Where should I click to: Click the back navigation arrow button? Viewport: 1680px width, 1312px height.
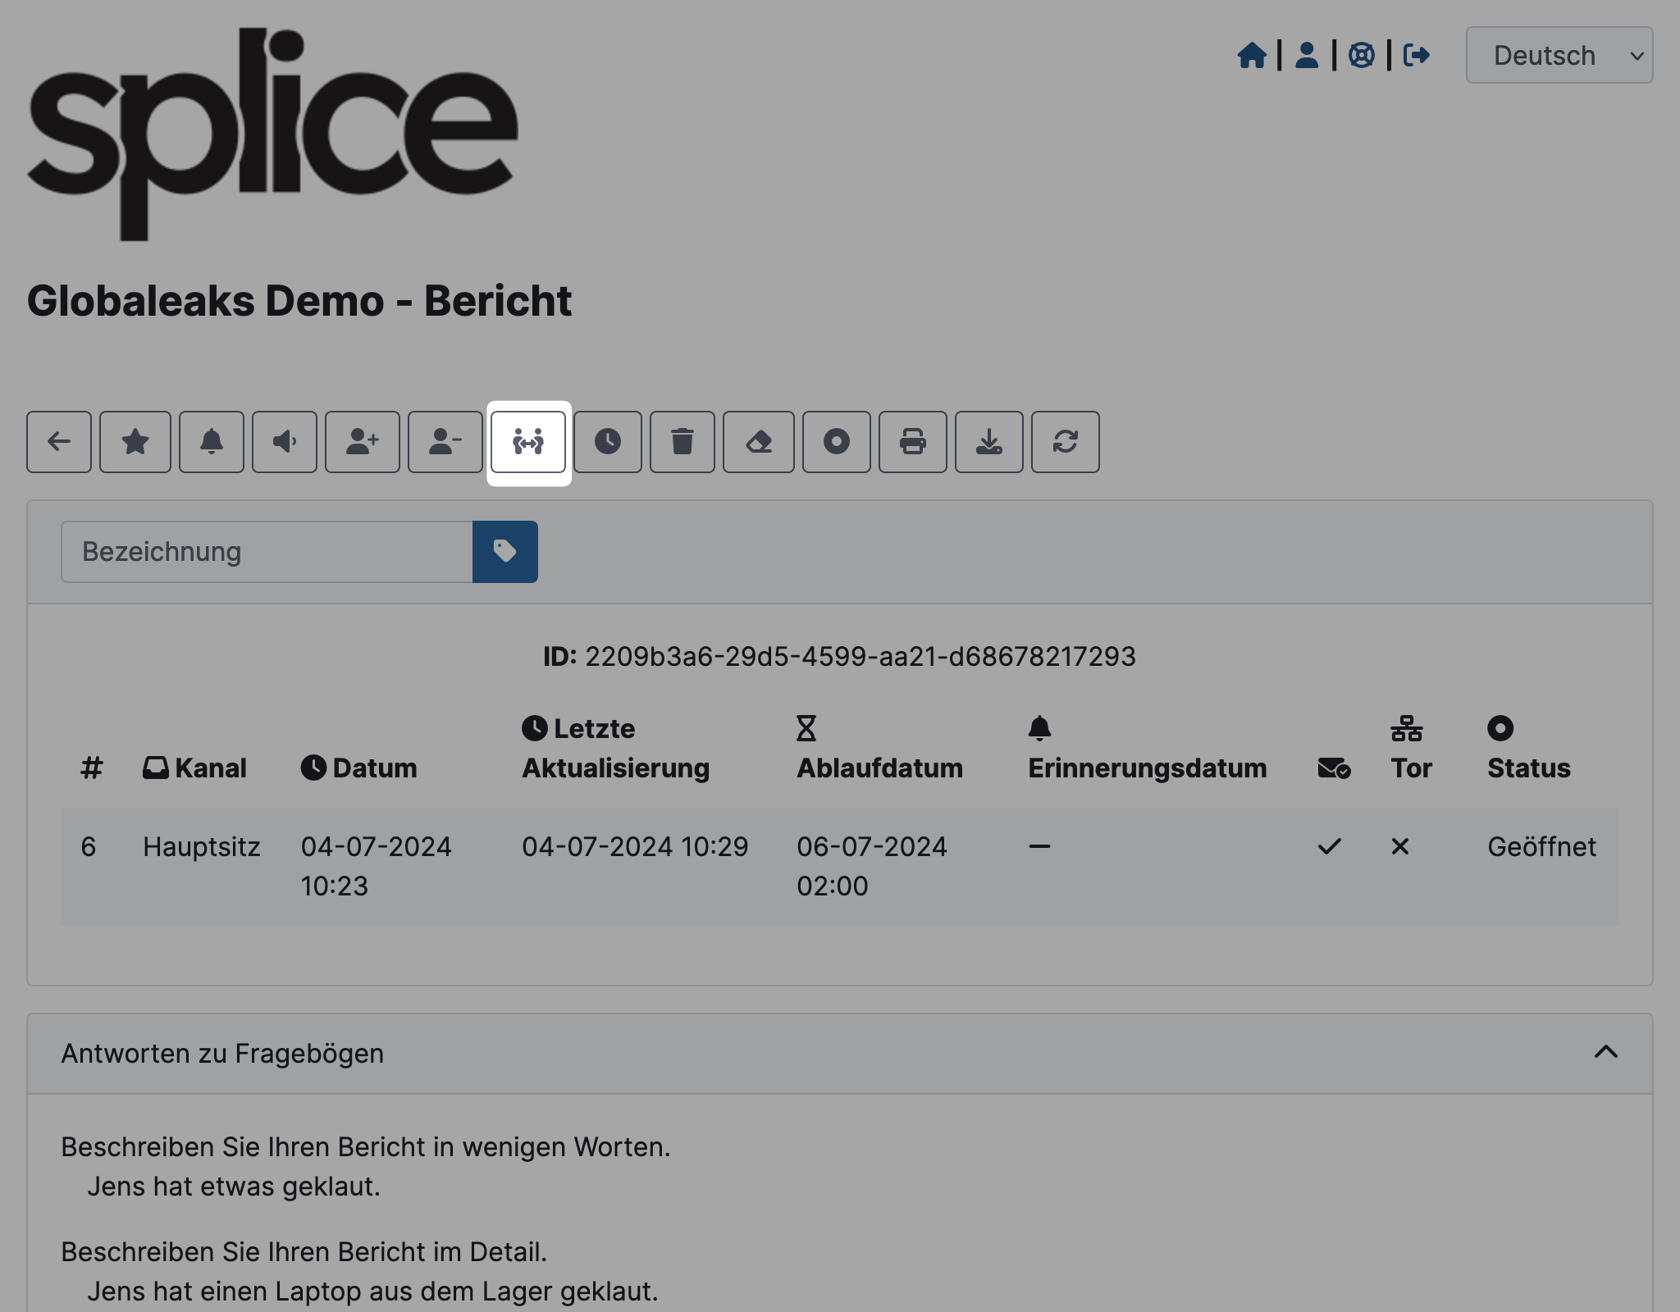58,440
